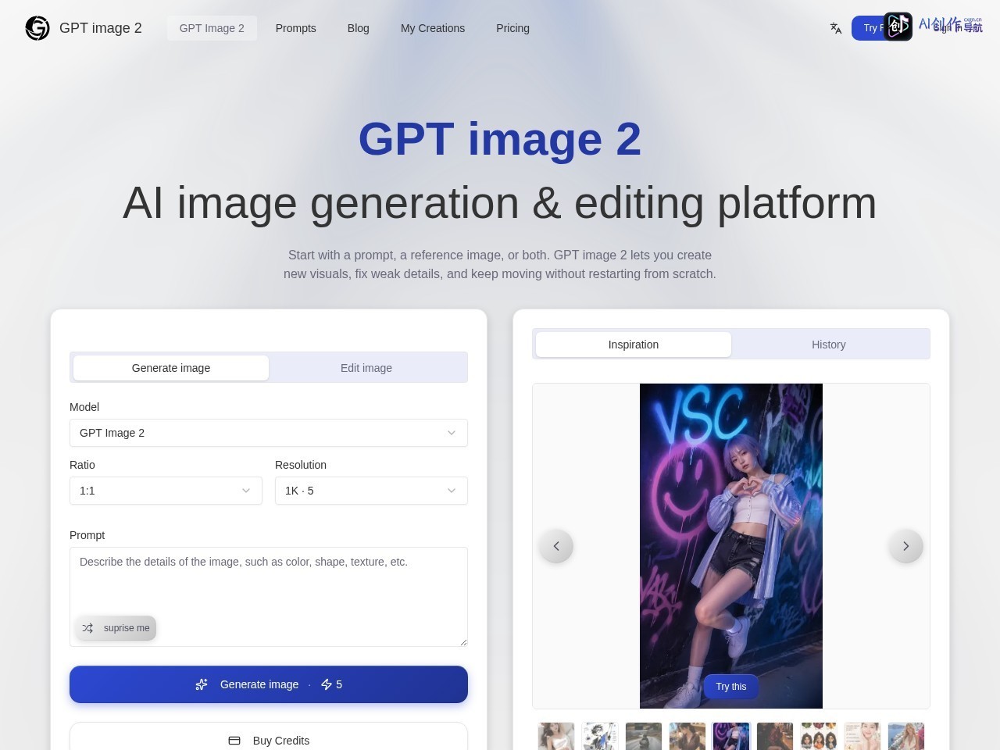This screenshot has width=1000, height=750.
Task: Select the three cartoon girls thumbnail
Action: click(x=819, y=737)
